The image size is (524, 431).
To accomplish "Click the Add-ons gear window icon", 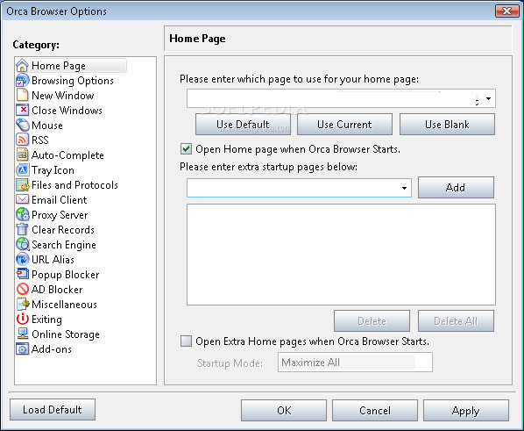I will point(23,348).
